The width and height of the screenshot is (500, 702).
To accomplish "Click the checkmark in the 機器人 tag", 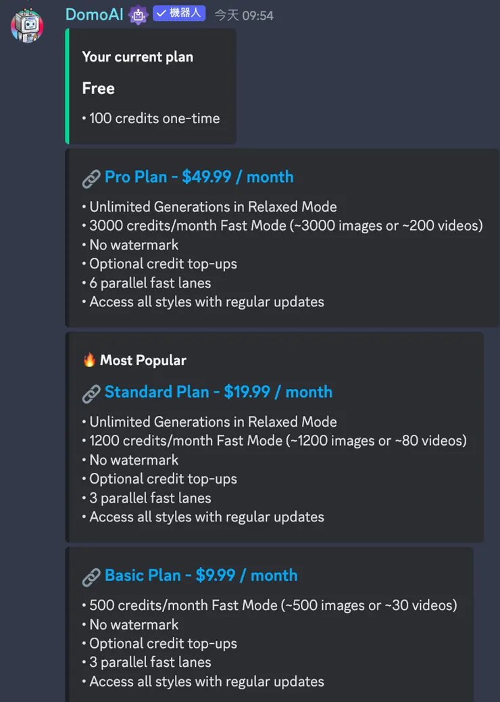I will [x=161, y=14].
